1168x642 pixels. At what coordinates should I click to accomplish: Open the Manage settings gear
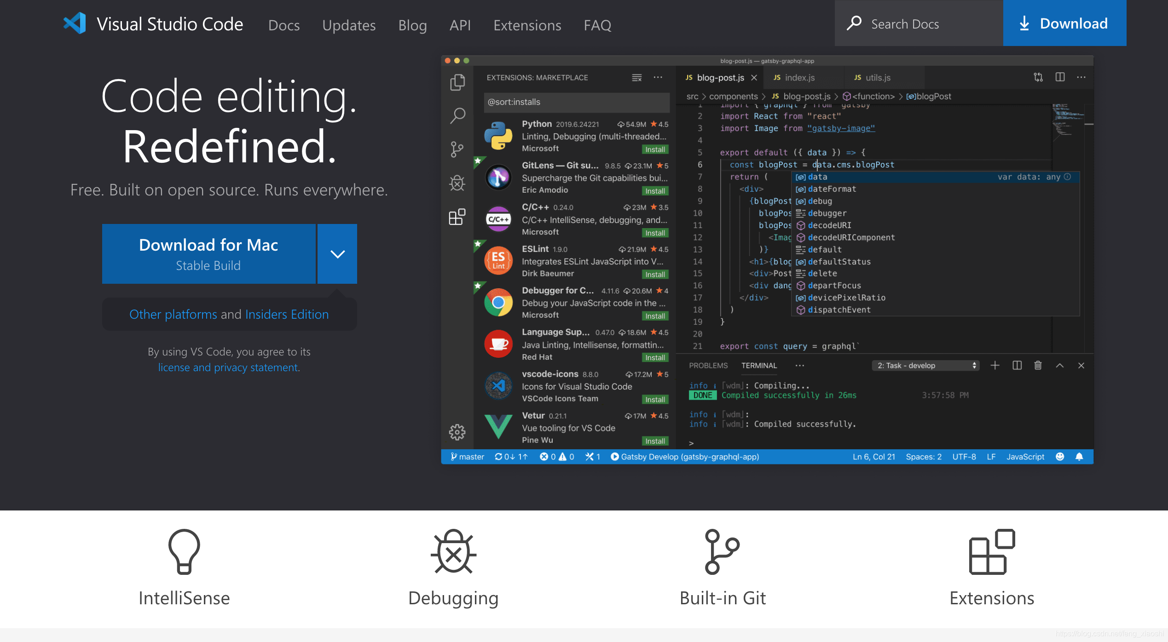(457, 432)
